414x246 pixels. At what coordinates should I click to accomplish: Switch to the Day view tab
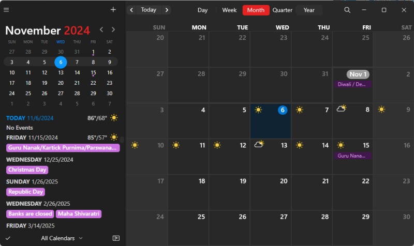tap(202, 10)
